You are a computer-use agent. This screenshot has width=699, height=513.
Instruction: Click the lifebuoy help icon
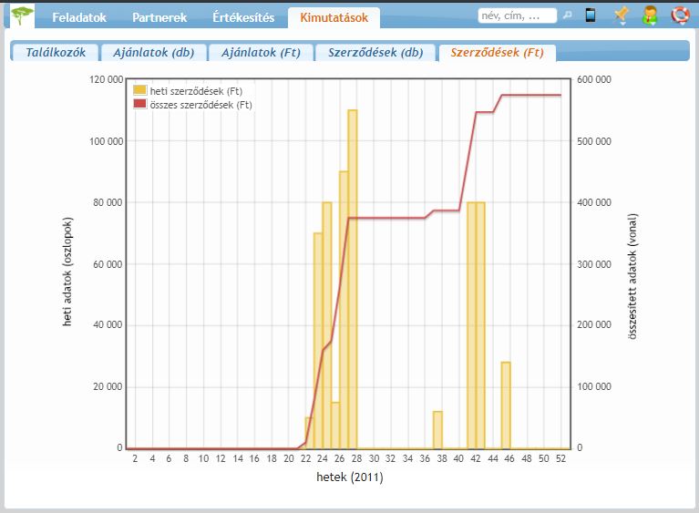click(x=679, y=15)
